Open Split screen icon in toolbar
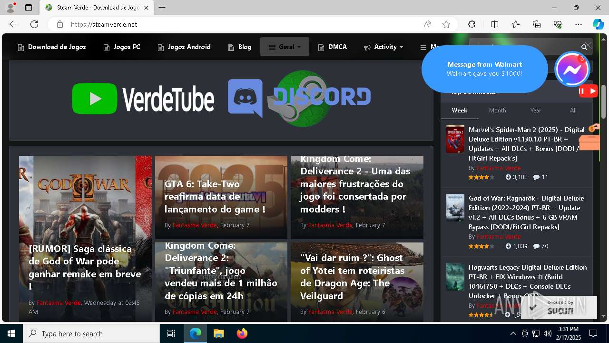 click(494, 24)
